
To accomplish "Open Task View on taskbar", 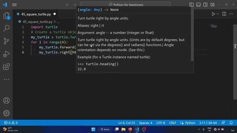I will (x=117, y=129).
